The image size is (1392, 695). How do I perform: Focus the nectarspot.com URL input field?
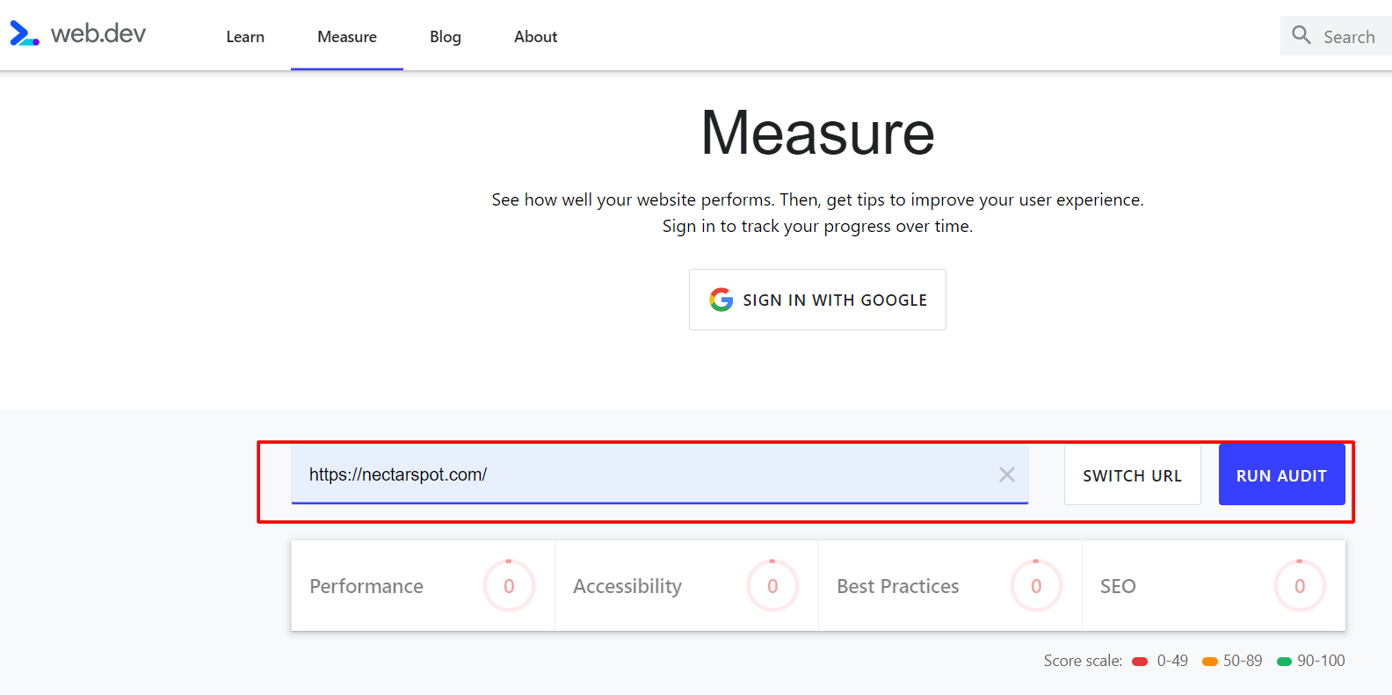tap(642, 474)
